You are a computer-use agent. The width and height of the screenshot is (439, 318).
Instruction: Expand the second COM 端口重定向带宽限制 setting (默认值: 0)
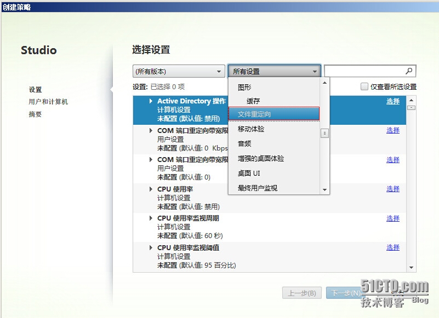[151, 160]
